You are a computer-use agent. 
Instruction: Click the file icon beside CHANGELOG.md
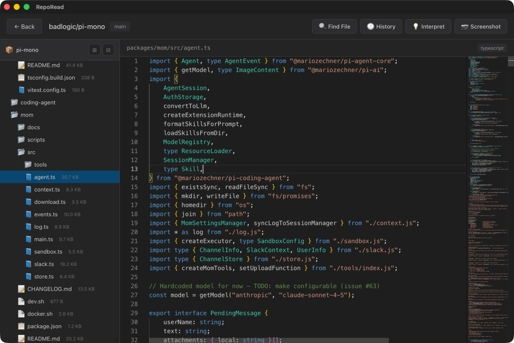pos(21,289)
